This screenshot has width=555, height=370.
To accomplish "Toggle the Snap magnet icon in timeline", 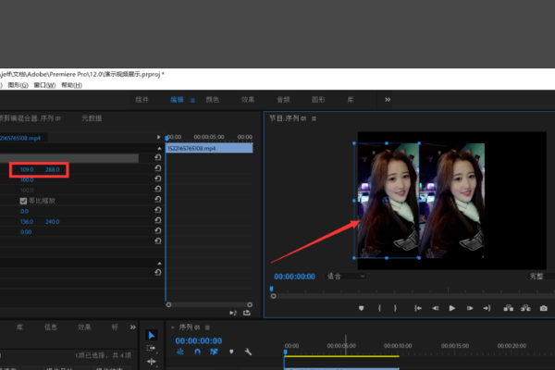I will click(x=197, y=351).
